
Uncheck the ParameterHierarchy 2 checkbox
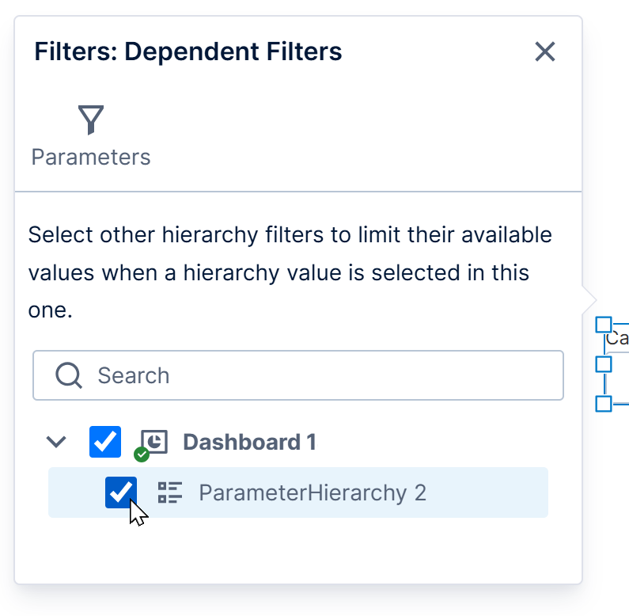[x=121, y=492]
